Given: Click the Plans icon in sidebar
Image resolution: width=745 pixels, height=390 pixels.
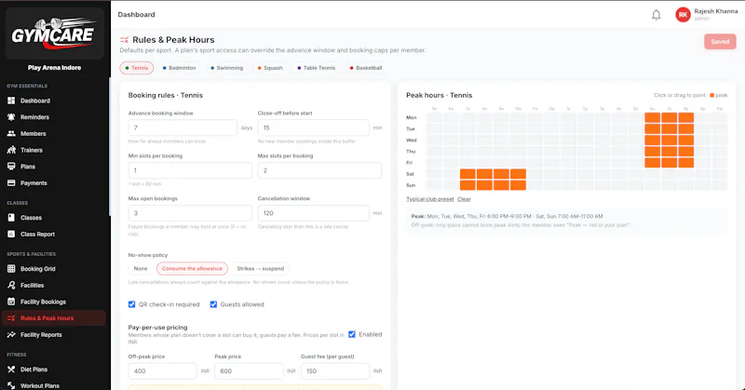Looking at the screenshot, I should (x=11, y=167).
